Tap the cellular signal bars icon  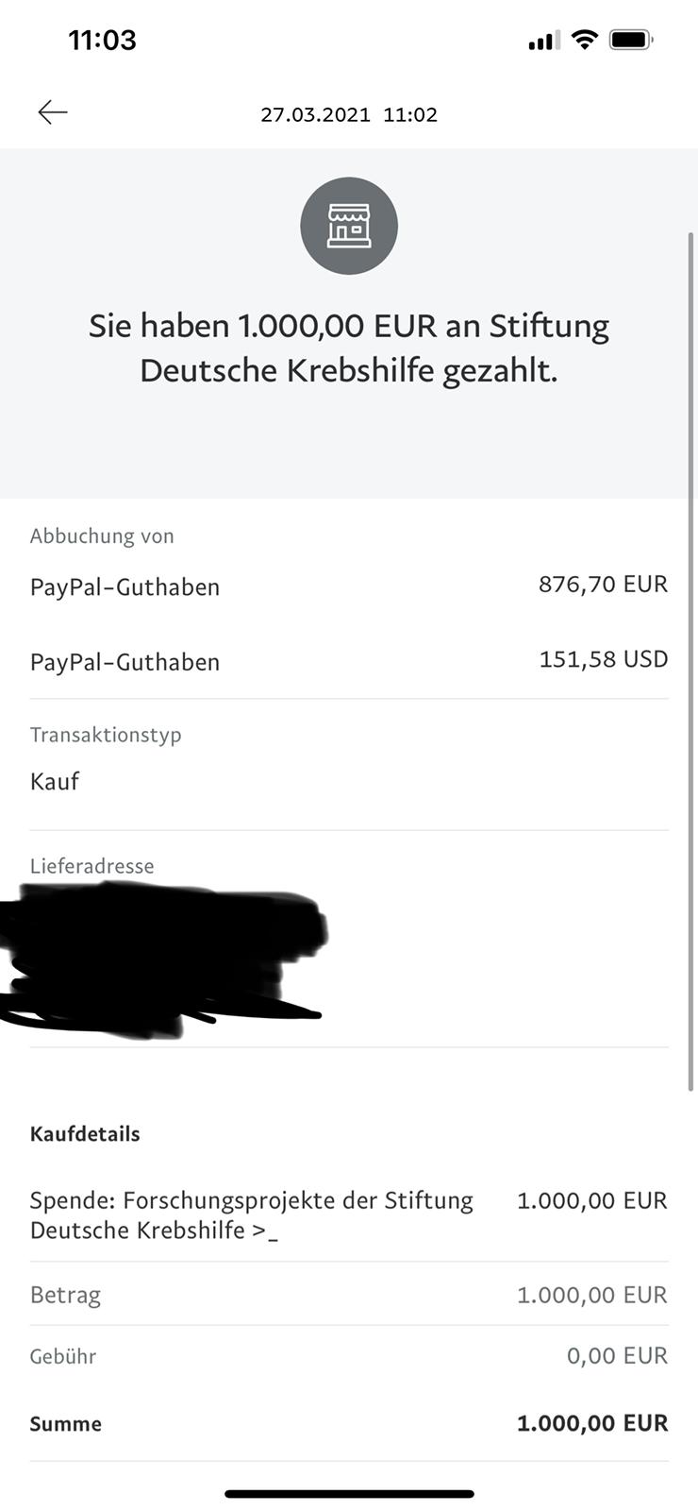[543, 41]
